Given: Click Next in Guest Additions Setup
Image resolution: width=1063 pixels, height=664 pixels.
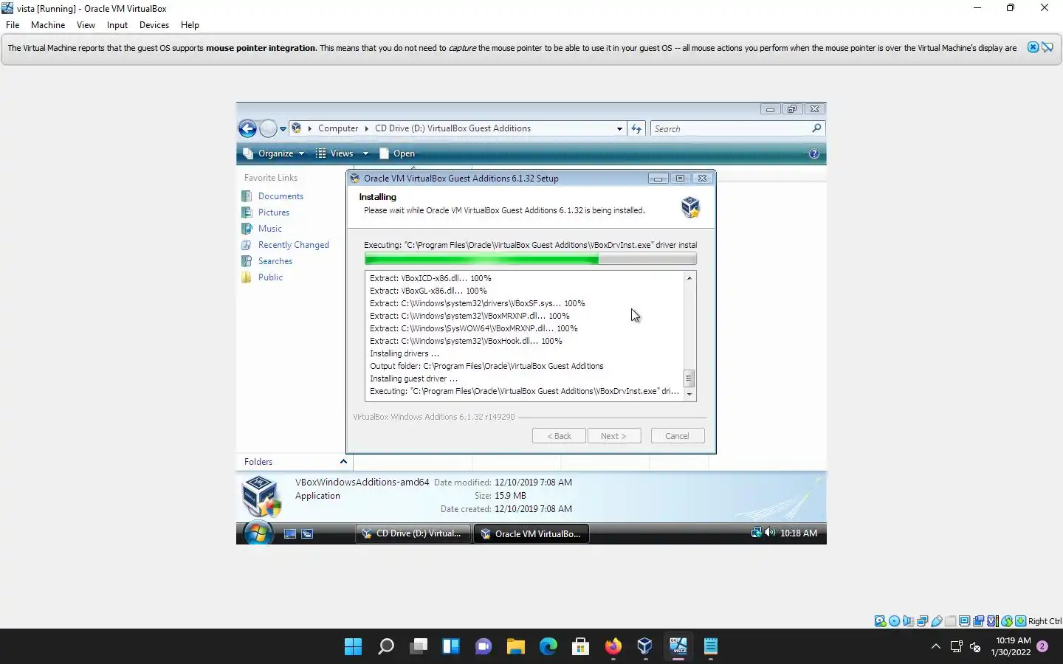Looking at the screenshot, I should pos(614,436).
